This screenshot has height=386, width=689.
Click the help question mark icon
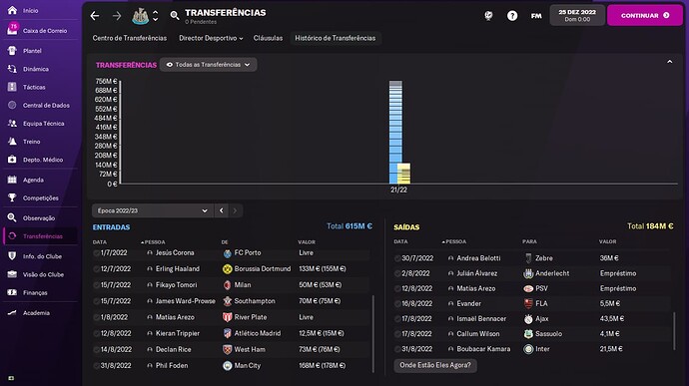tap(512, 16)
